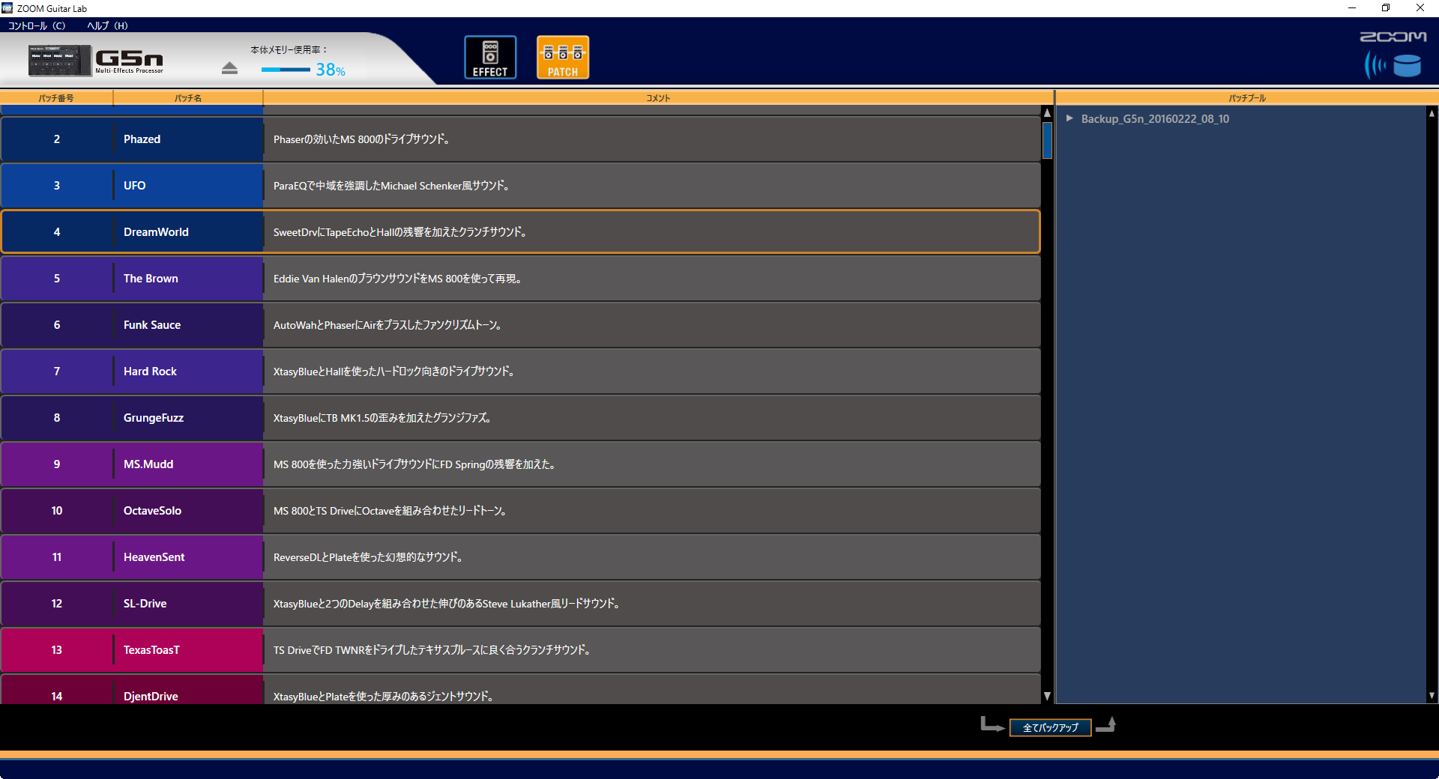1439x779 pixels.
Task: Click the パッチ名 column header
Action: tap(187, 98)
